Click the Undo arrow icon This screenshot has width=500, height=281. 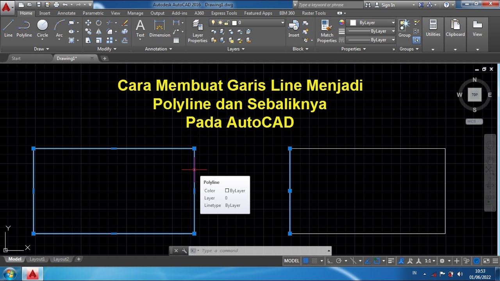(65, 5)
